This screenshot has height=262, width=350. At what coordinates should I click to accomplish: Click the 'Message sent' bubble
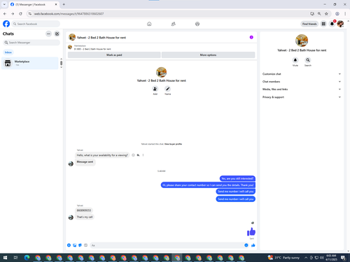tap(85, 162)
